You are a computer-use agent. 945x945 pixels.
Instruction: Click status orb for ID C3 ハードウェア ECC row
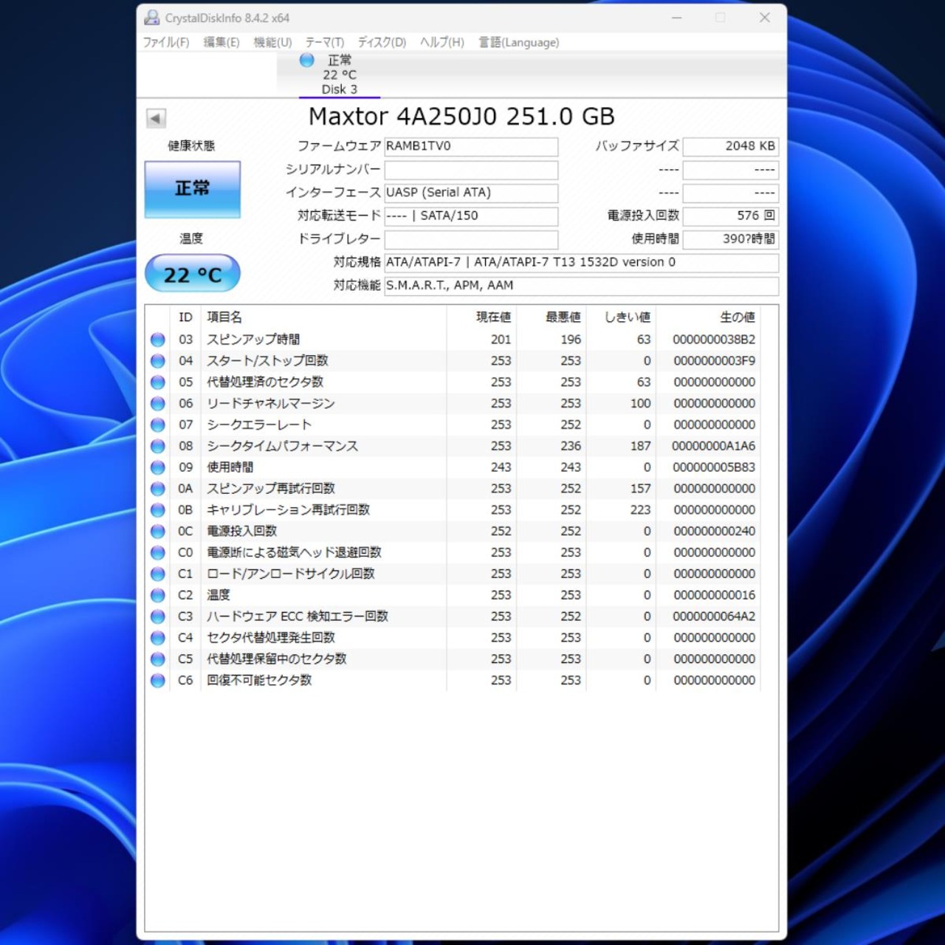(158, 616)
